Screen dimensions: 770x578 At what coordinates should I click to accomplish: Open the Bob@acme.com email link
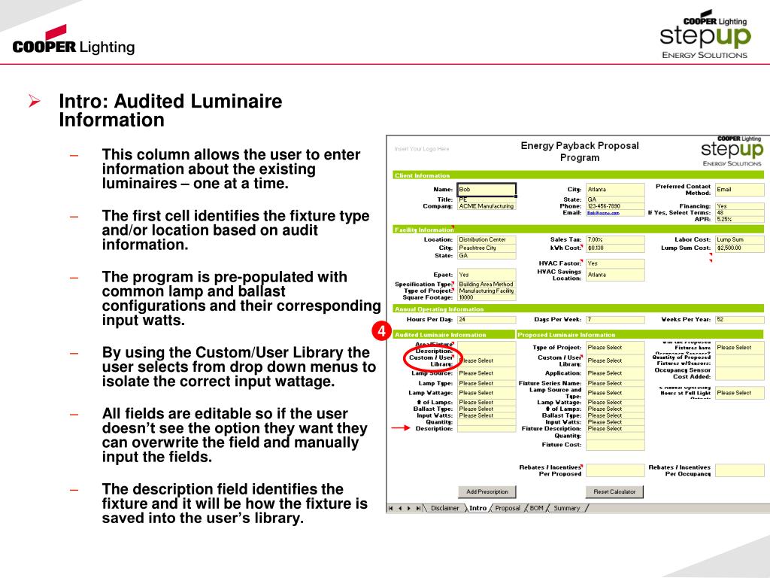point(603,213)
